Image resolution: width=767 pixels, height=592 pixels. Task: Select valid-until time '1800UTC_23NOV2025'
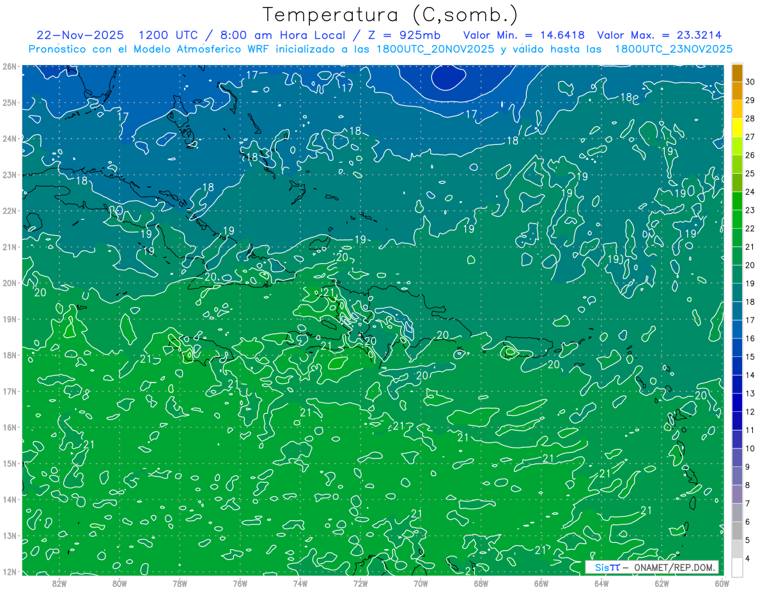(673, 49)
